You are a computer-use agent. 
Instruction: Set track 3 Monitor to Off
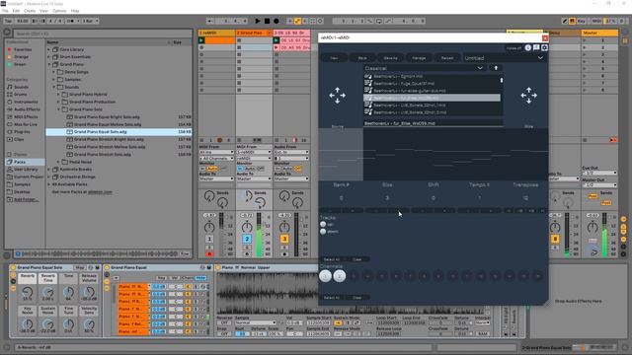(298, 169)
